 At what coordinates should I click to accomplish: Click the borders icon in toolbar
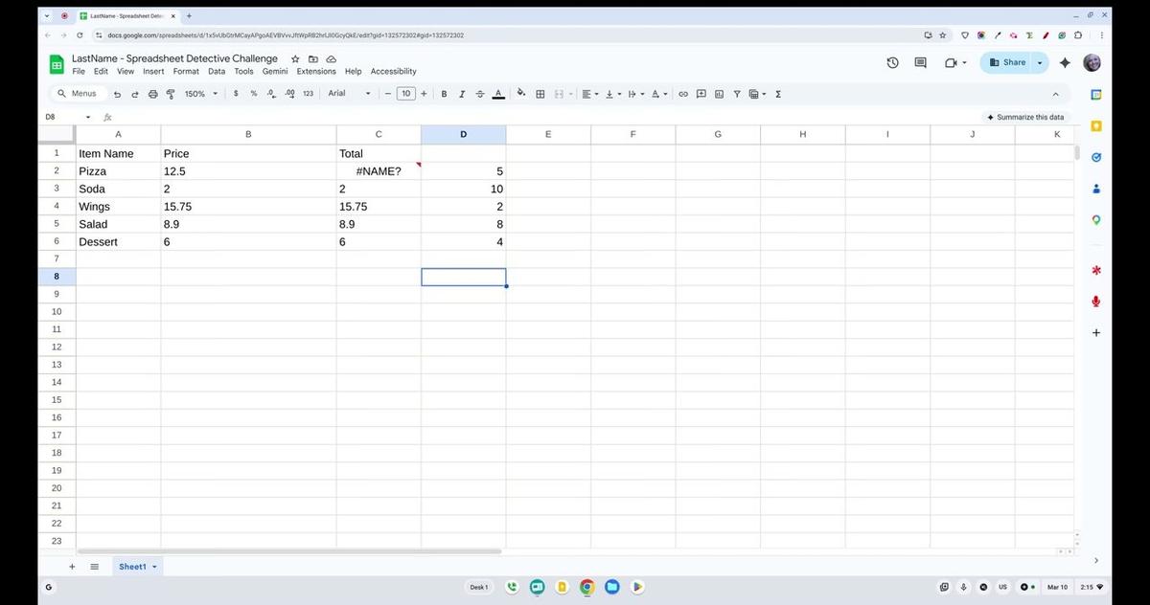pos(540,94)
